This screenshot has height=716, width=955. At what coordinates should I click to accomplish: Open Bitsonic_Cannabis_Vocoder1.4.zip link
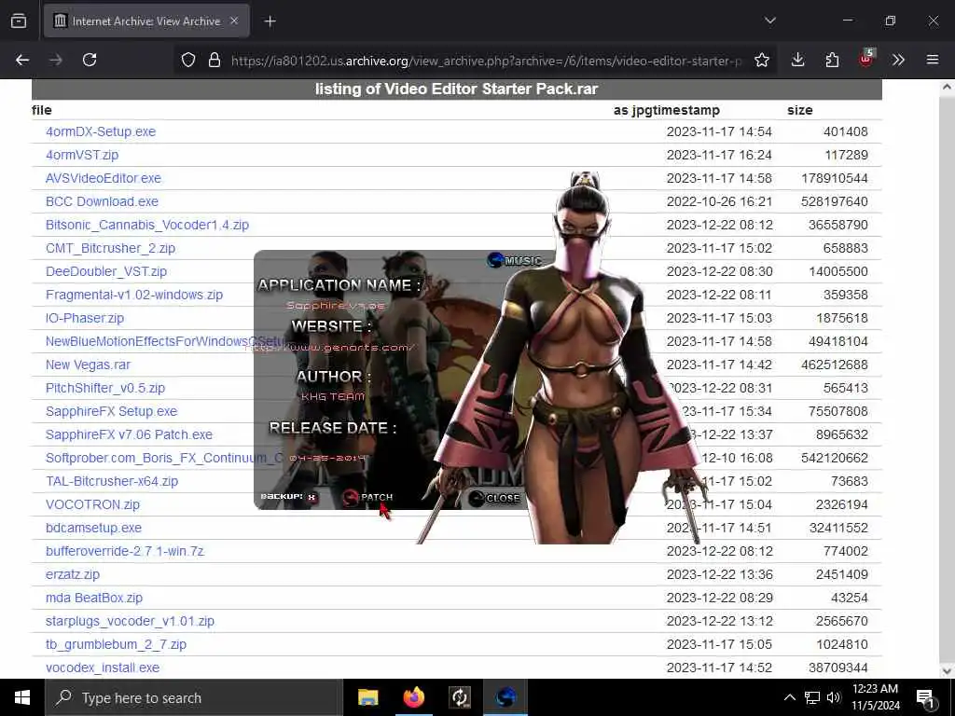coord(147,225)
